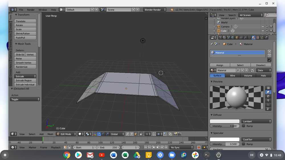Click the plus icon to add material slot
285x160 pixels.
[x=269, y=52]
